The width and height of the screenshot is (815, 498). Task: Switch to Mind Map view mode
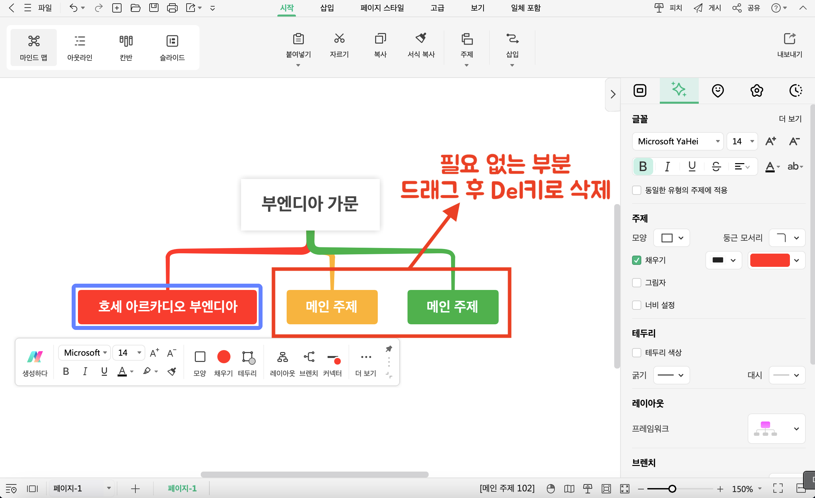click(x=33, y=48)
